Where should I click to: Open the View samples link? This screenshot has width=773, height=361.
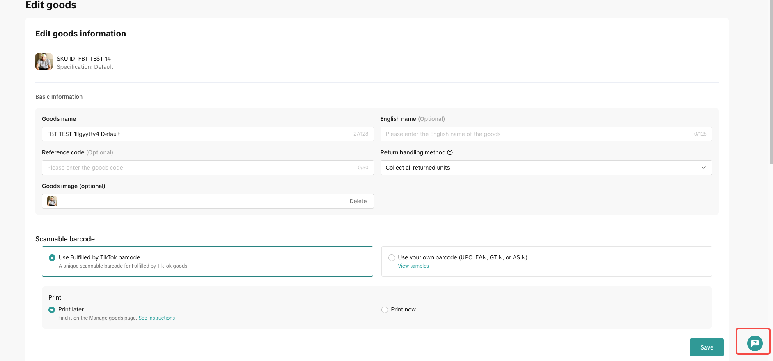[x=413, y=266]
